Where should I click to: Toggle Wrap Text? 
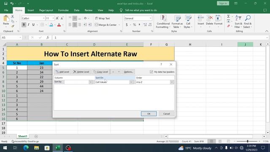103,18
